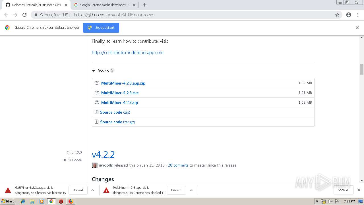Discard the first blocked MultiMiner download
Viewport: 364px width, 205px height.
(x=78, y=190)
